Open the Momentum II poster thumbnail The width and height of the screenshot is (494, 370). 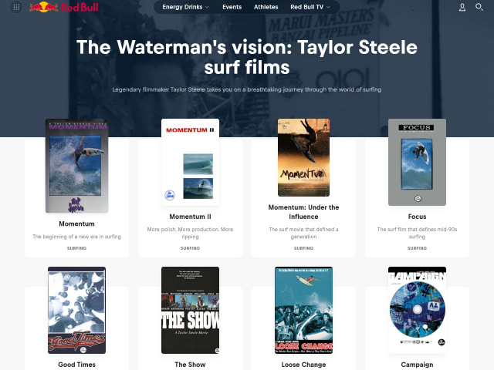(x=191, y=162)
